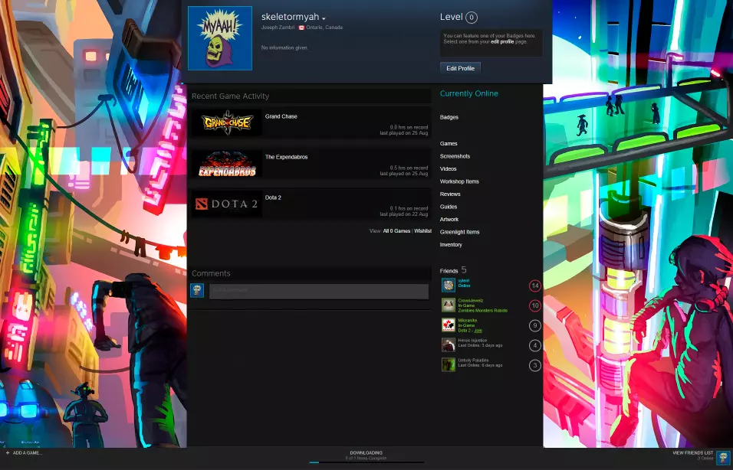
Task: Click ADD A GAME text
Action: (x=27, y=452)
